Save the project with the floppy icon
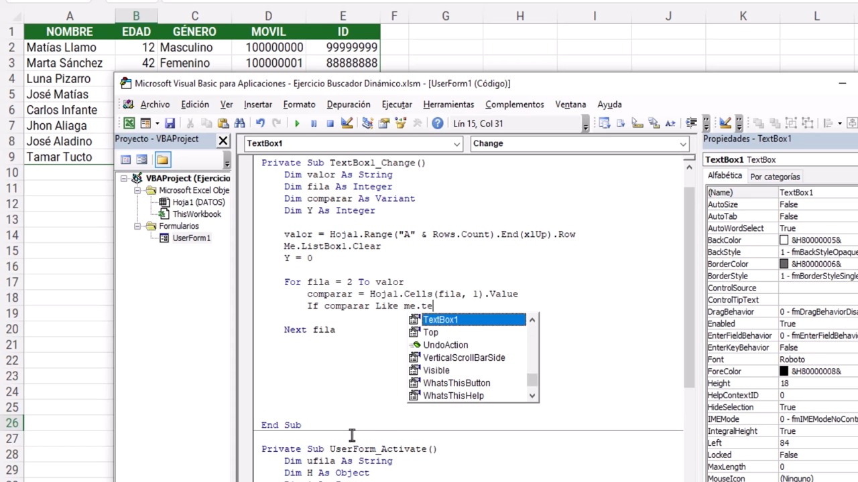Image resolution: width=858 pixels, height=482 pixels. (170, 123)
